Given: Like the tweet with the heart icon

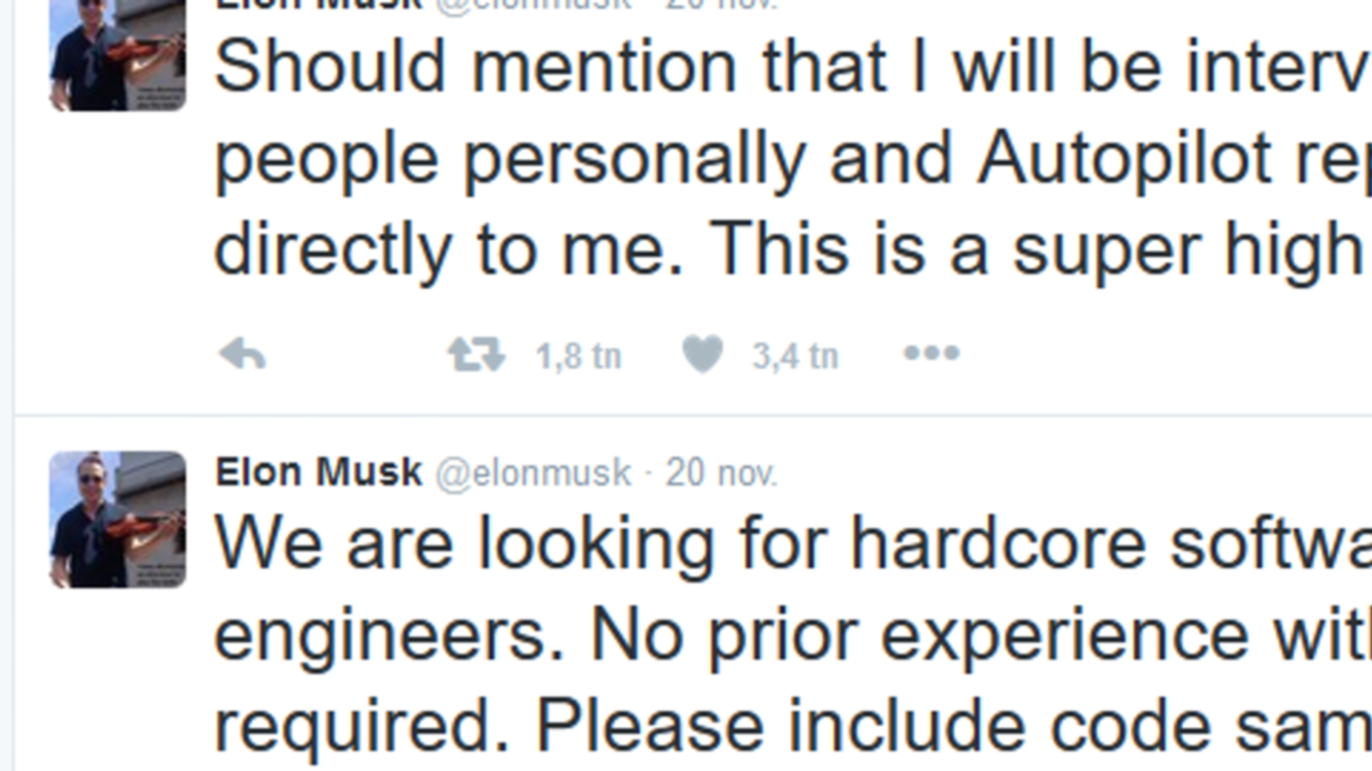Looking at the screenshot, I should point(702,355).
